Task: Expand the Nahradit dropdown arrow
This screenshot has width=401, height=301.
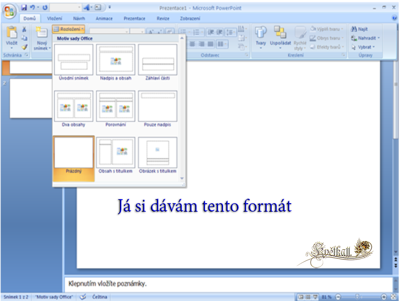Action: [378, 38]
